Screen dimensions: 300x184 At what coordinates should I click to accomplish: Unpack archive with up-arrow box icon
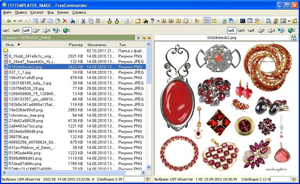point(117,21)
